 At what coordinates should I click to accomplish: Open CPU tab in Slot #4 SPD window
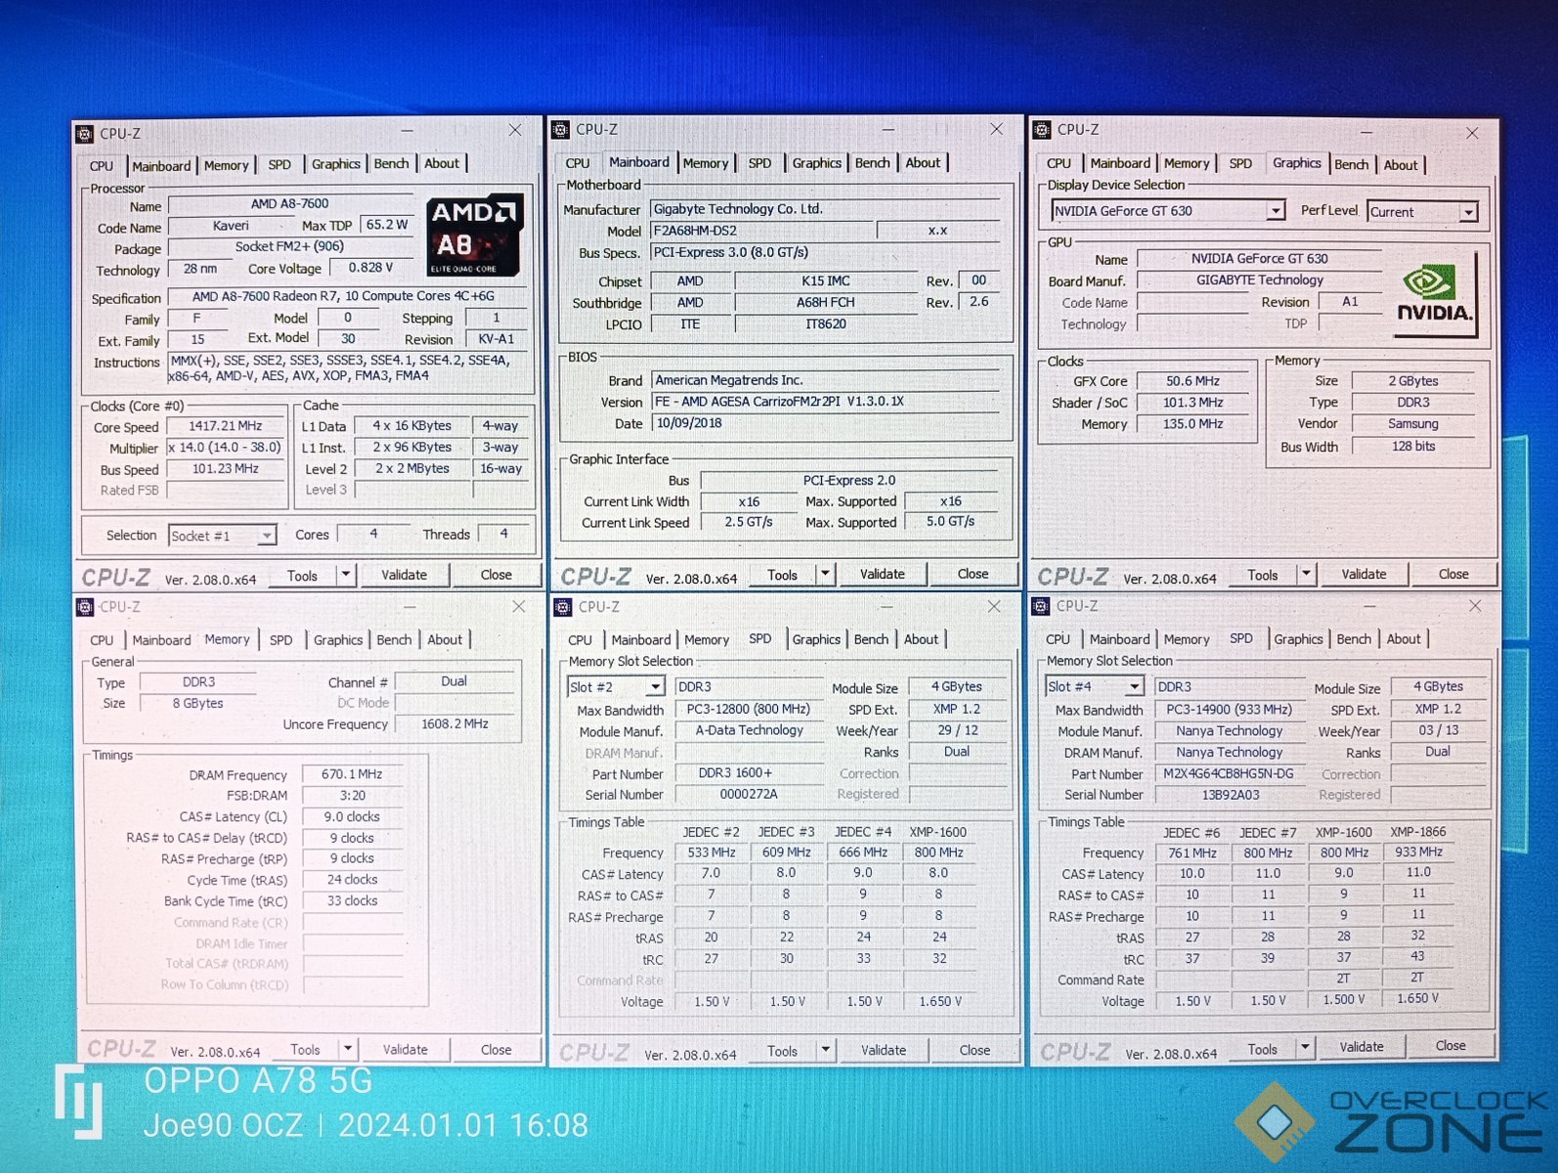click(x=1059, y=639)
